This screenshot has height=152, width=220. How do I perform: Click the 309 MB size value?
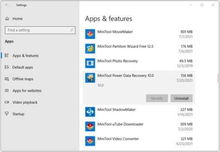(186, 124)
